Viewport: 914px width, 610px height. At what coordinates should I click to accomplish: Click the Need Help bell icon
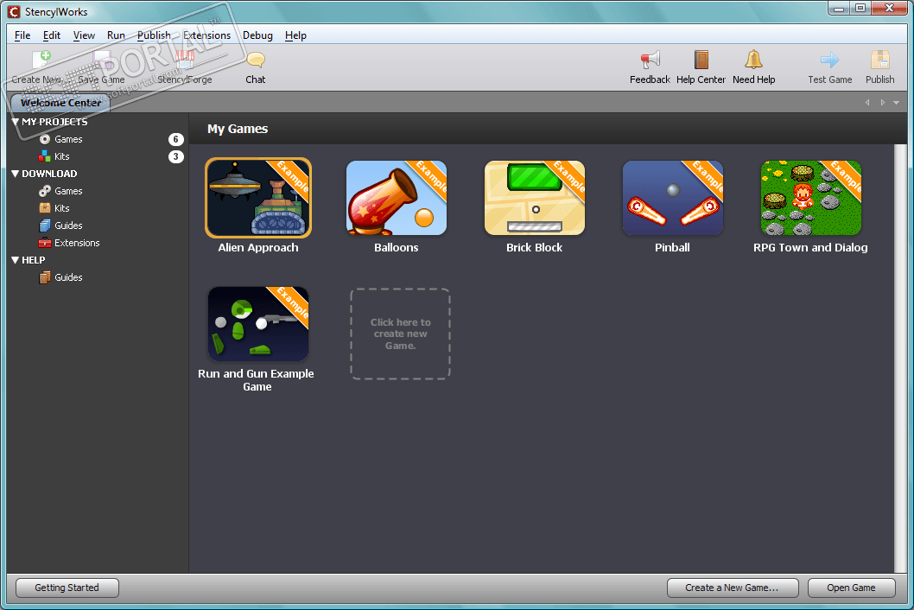tap(753, 60)
